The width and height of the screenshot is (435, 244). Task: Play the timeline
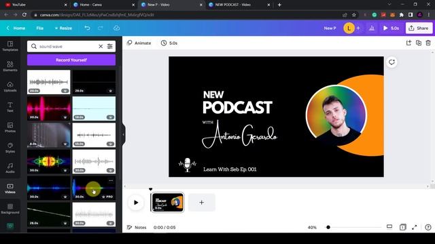(136, 203)
